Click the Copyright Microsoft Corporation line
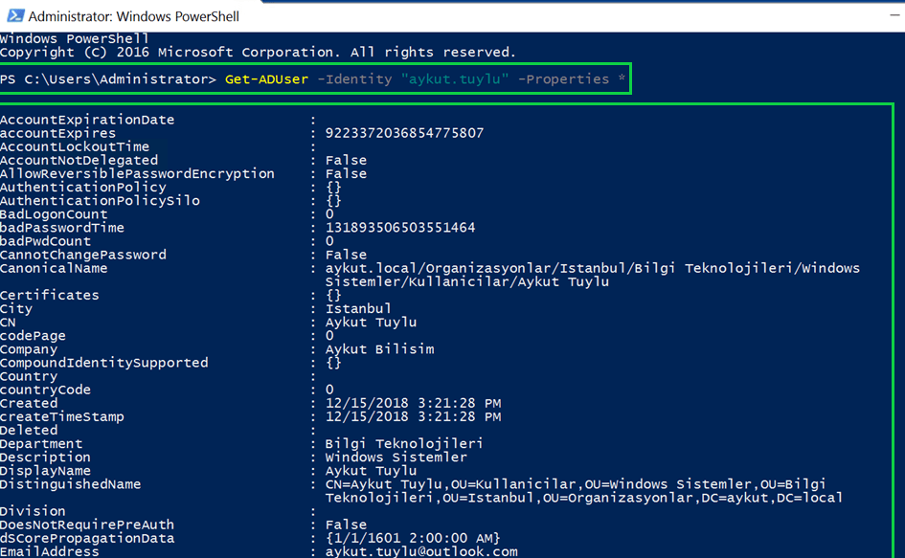The width and height of the screenshot is (905, 558). [x=258, y=52]
